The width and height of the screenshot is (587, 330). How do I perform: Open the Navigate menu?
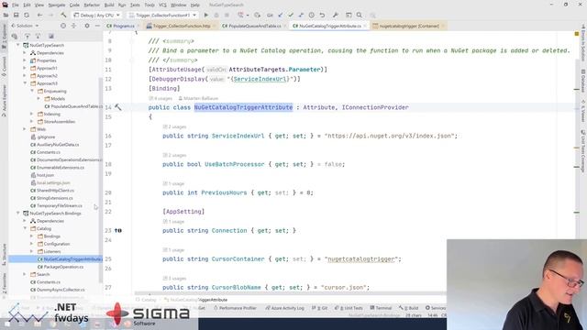(x=57, y=5)
